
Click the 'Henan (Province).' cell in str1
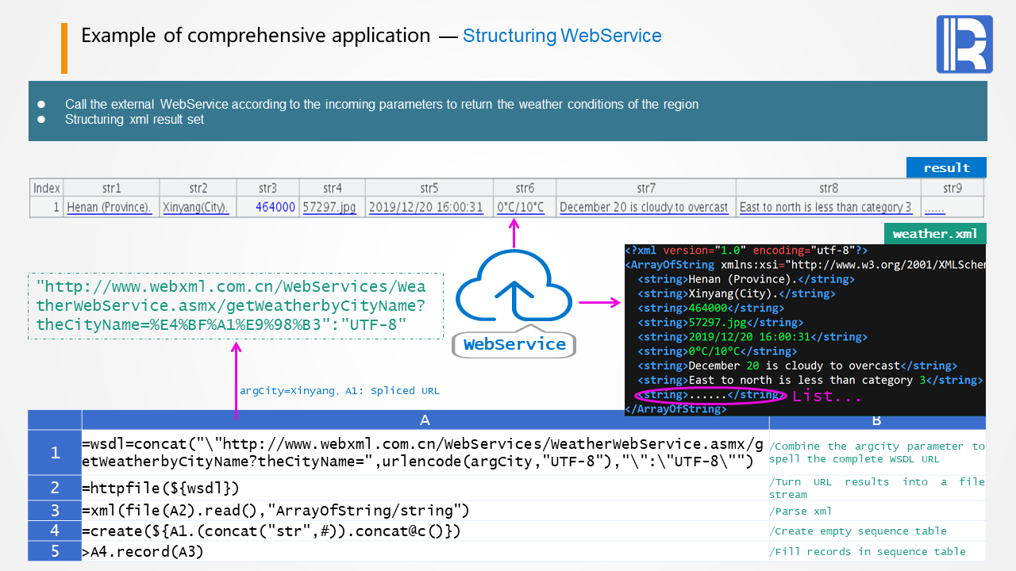[x=110, y=207]
